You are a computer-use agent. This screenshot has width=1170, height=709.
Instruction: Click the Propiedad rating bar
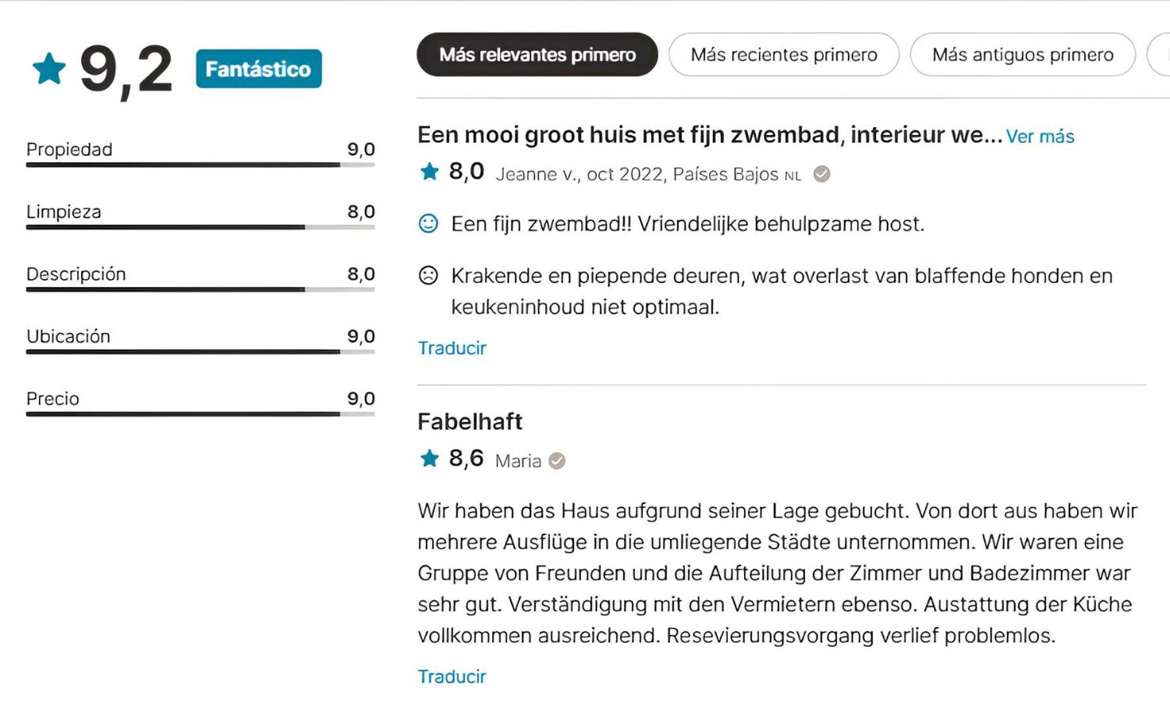(200, 165)
